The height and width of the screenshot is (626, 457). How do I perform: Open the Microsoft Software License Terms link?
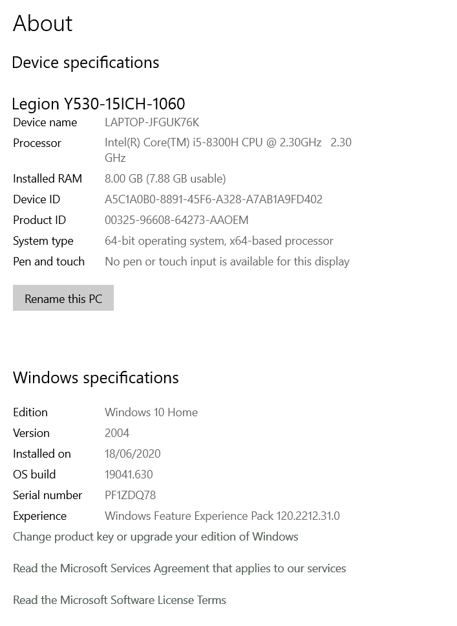pos(120,600)
